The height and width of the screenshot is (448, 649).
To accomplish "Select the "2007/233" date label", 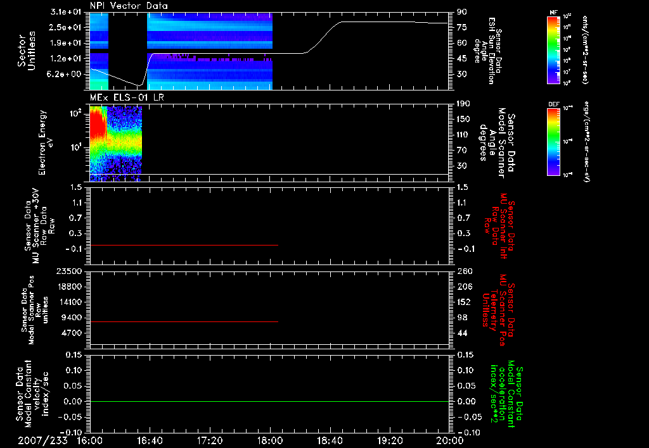I will (x=42, y=440).
